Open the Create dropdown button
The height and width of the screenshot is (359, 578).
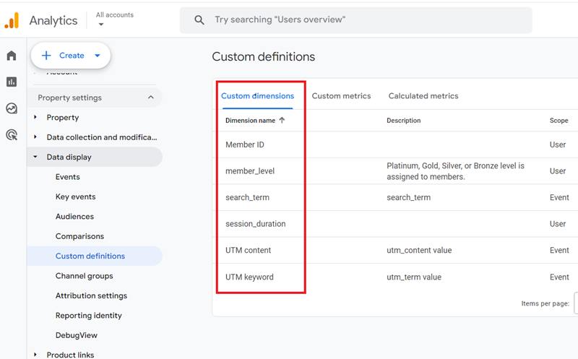pyautogui.click(x=71, y=56)
